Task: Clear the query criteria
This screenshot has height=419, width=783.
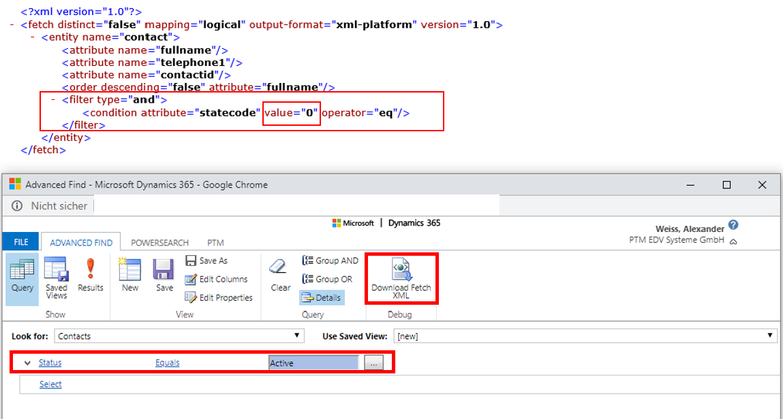Action: tap(279, 275)
